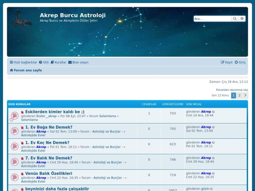Open advanced search gear icon

click(x=242, y=19)
